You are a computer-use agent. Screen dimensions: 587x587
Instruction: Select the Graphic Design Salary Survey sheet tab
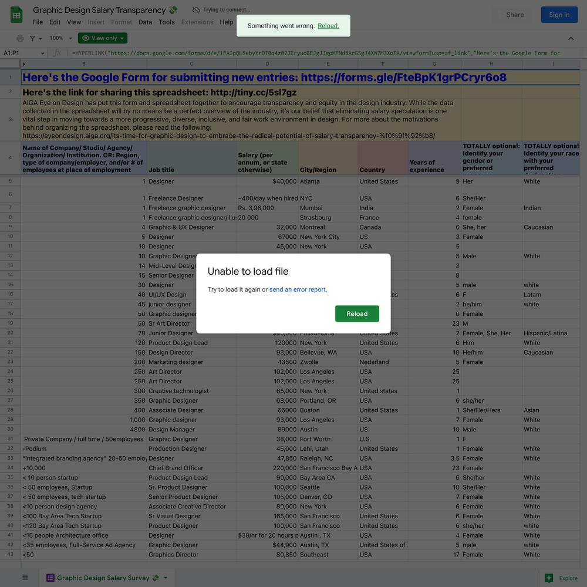(107, 578)
